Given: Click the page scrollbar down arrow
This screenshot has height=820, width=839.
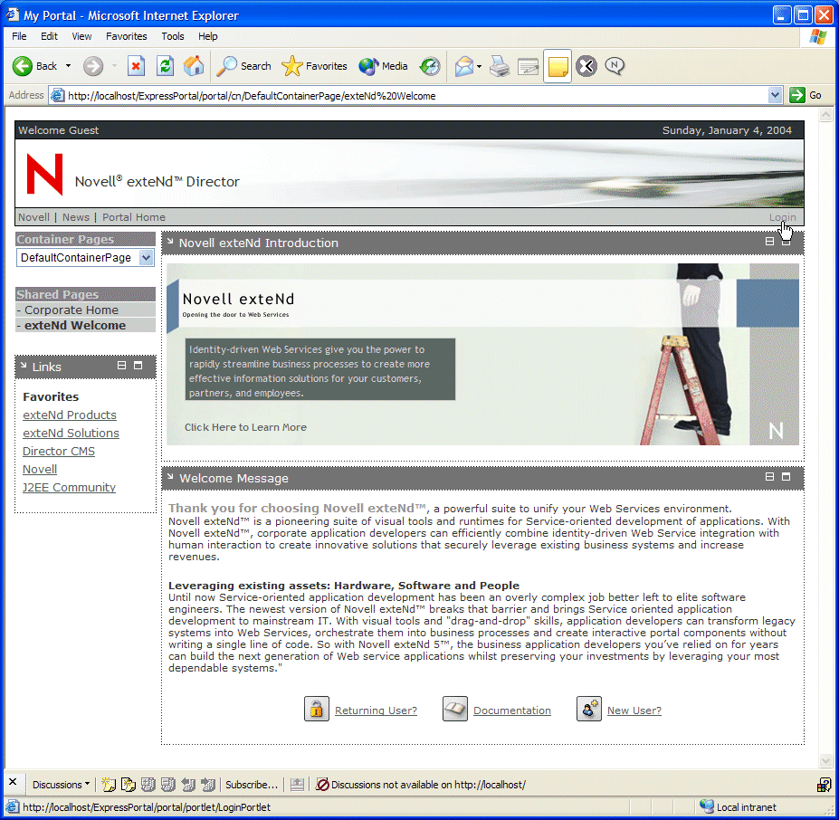Looking at the screenshot, I should pyautogui.click(x=825, y=760).
